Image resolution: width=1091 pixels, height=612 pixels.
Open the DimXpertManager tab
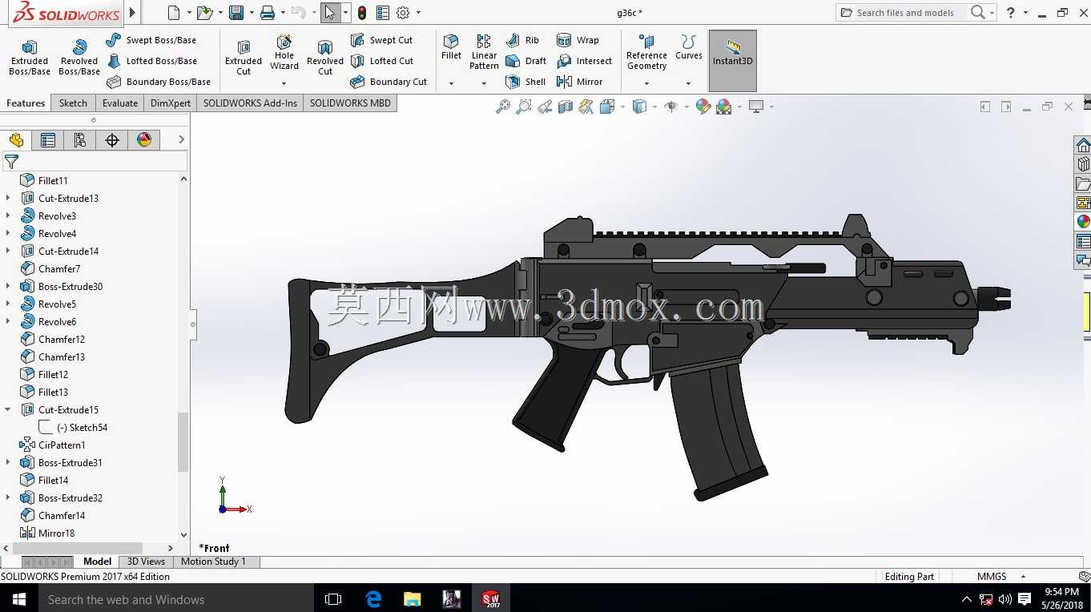coord(112,140)
